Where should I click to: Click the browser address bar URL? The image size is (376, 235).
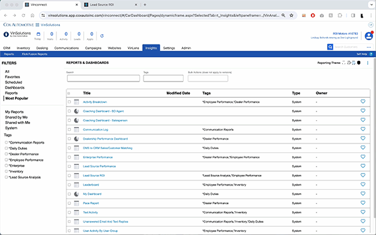click(164, 15)
